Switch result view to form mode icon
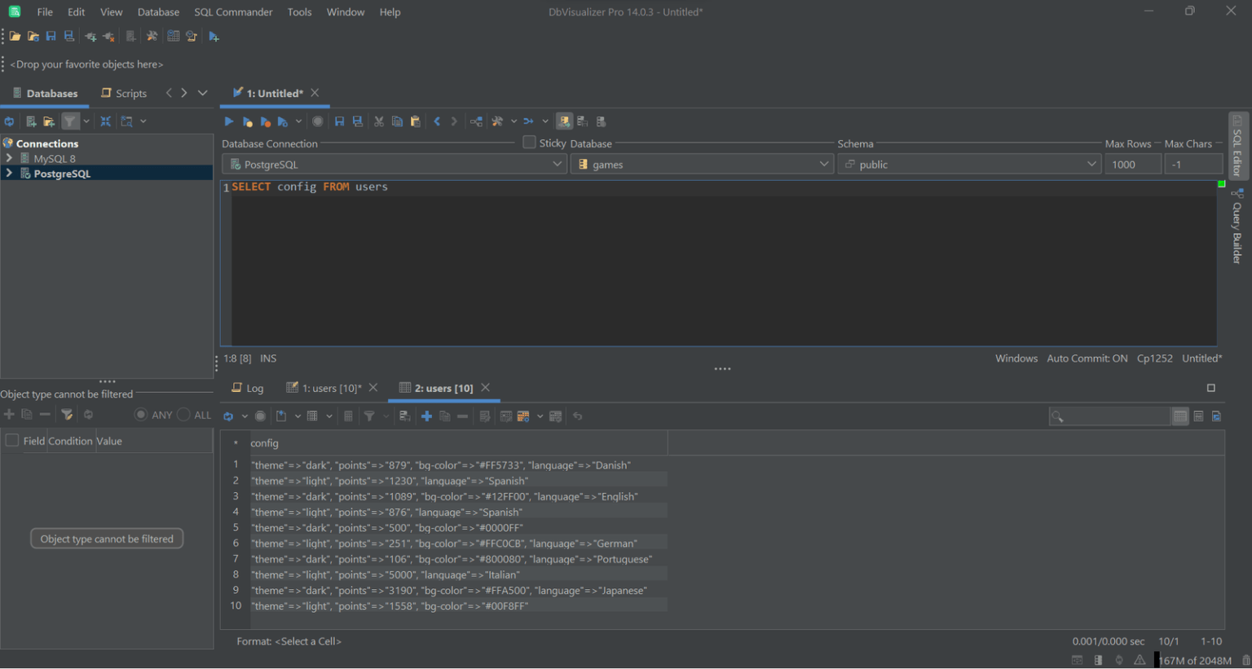Screen dimensions: 1252x669 pos(1198,416)
